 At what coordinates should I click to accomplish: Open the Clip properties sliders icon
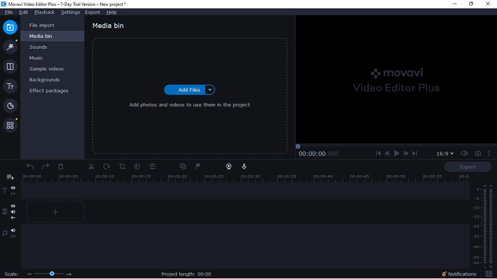coord(152,166)
